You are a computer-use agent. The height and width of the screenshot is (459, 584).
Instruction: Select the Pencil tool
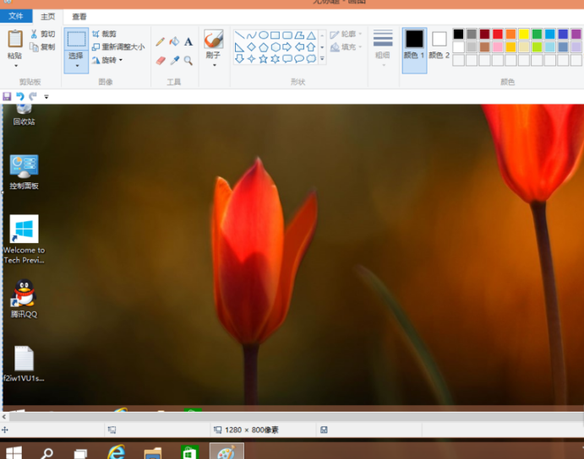point(161,41)
